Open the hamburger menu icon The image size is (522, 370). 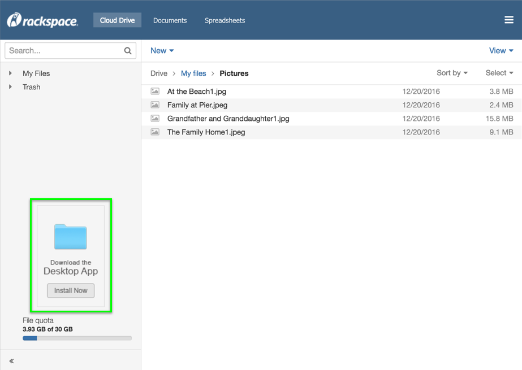click(x=508, y=20)
